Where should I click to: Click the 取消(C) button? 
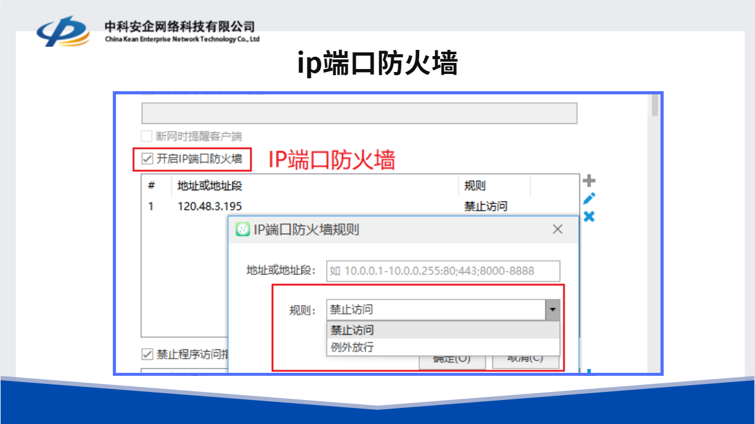525,360
